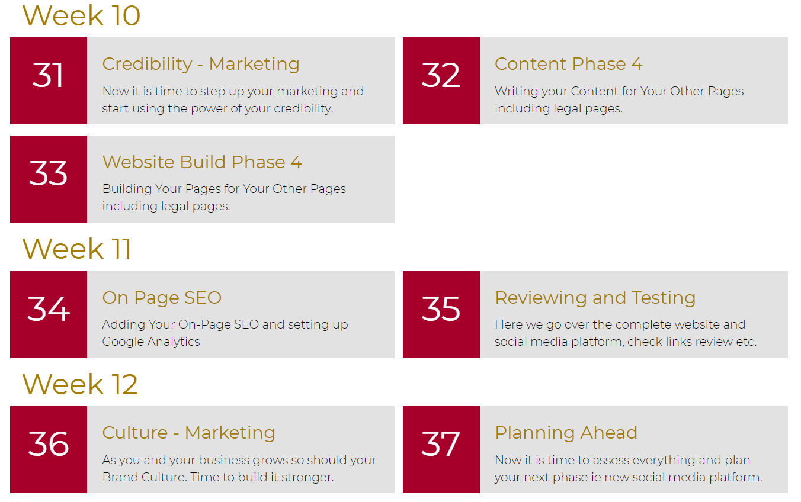Screen dimensions: 801x502
Task: Select the red number 37 tile
Action: (x=441, y=449)
